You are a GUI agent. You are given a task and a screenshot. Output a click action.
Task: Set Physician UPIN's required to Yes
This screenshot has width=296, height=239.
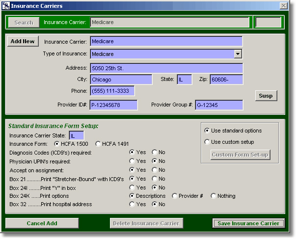pyautogui.click(x=132, y=161)
